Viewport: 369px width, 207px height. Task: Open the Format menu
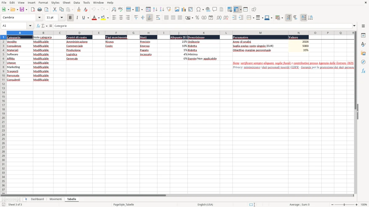click(43, 2)
